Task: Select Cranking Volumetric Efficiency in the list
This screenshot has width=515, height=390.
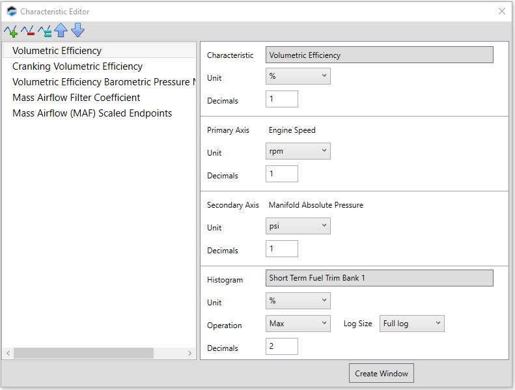Action: pyautogui.click(x=77, y=66)
